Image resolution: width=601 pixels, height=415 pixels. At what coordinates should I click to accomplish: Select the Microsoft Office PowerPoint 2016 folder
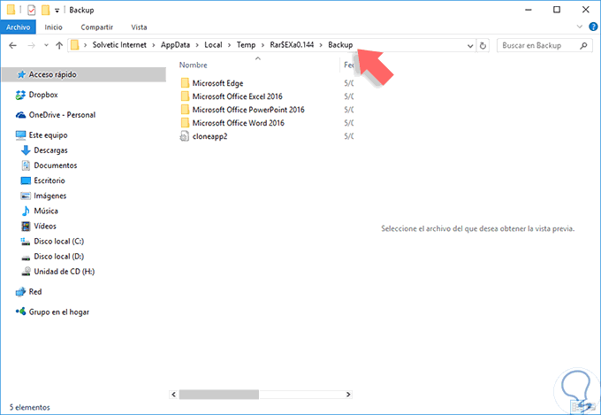click(x=248, y=110)
